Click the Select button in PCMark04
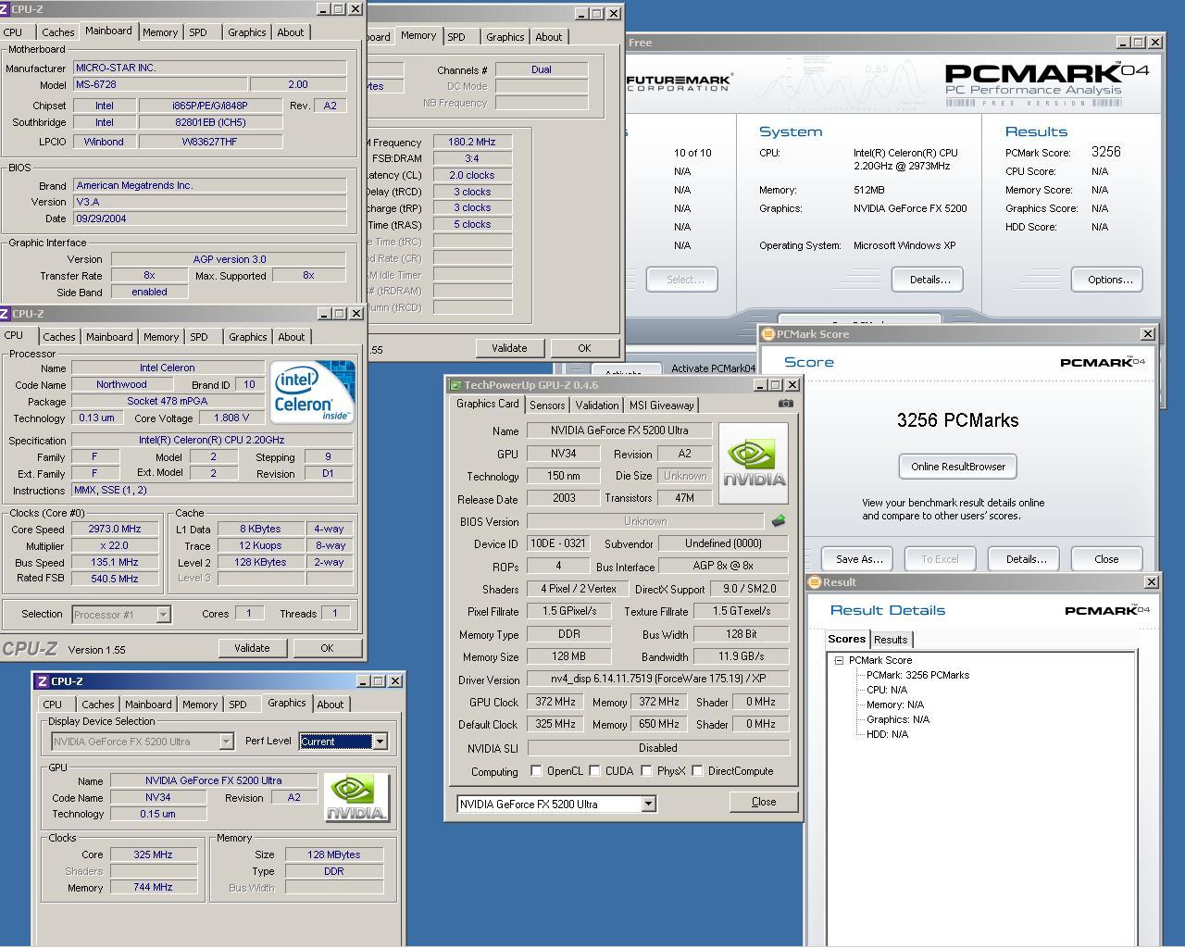1185x948 pixels. 685,280
